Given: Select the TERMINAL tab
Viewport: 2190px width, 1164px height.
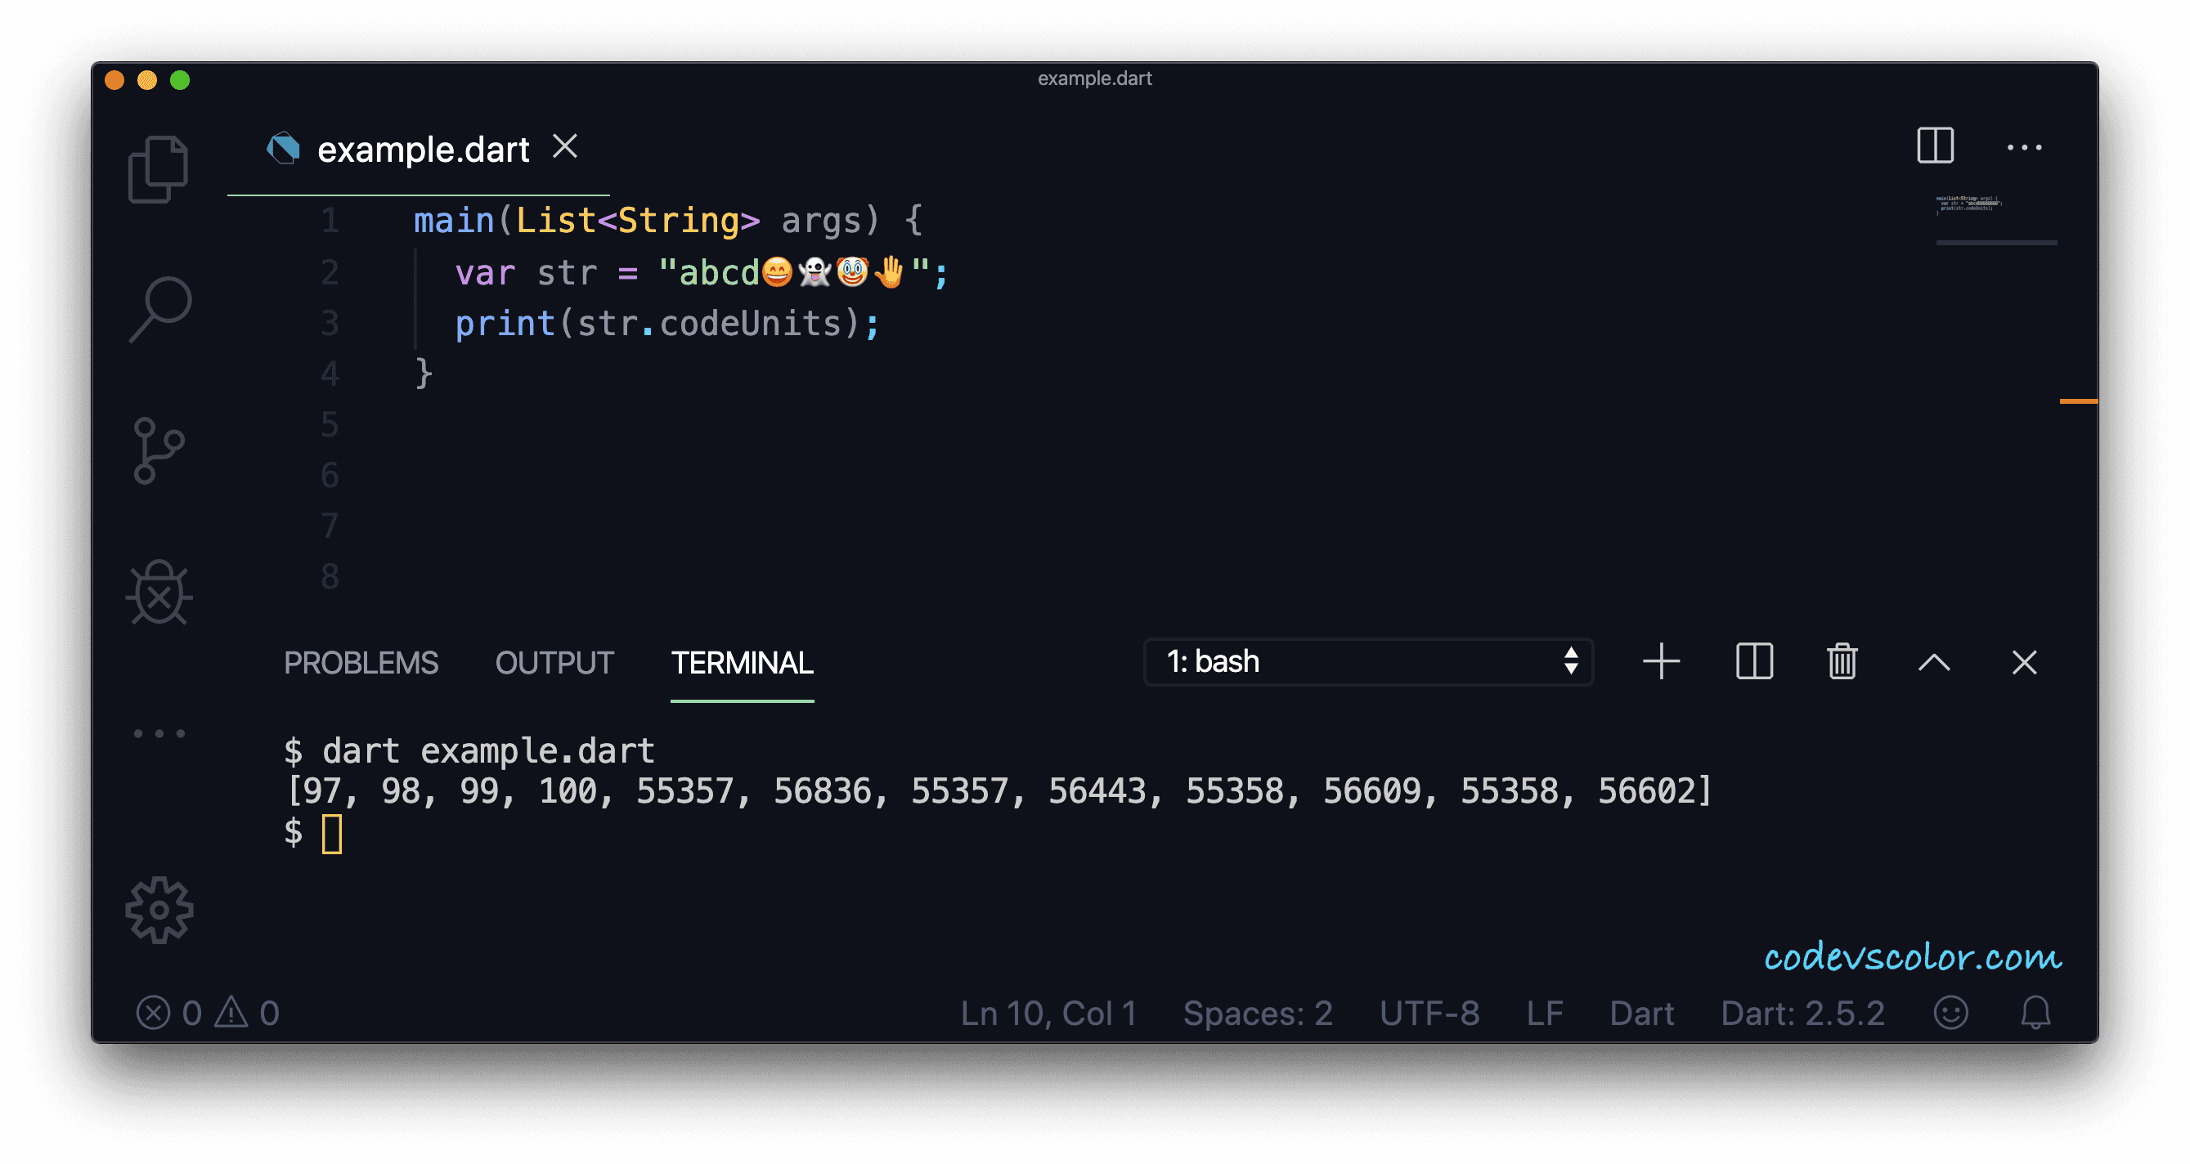Looking at the screenshot, I should [743, 663].
